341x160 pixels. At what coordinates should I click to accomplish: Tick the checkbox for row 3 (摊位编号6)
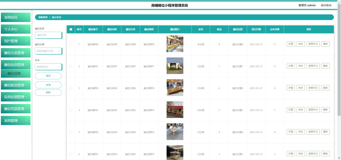(x=71, y=88)
